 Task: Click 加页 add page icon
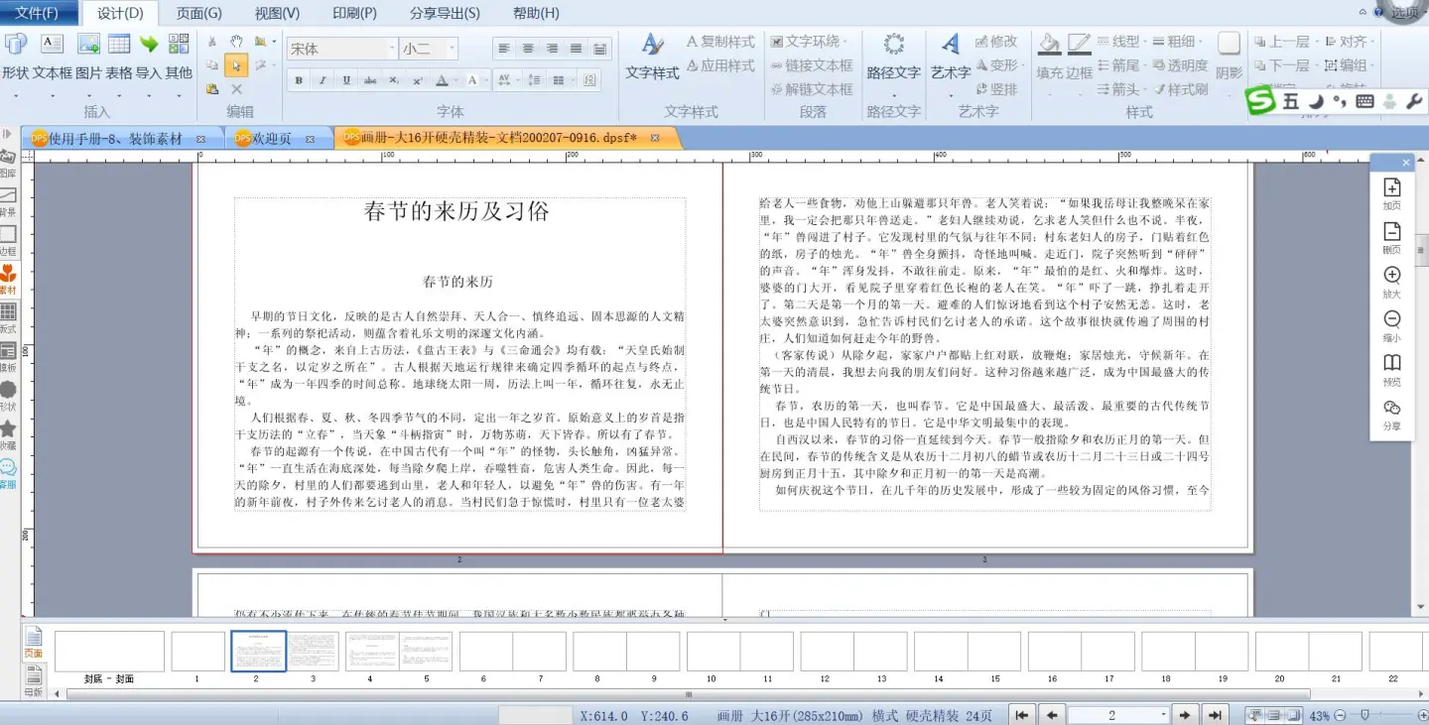click(x=1391, y=193)
